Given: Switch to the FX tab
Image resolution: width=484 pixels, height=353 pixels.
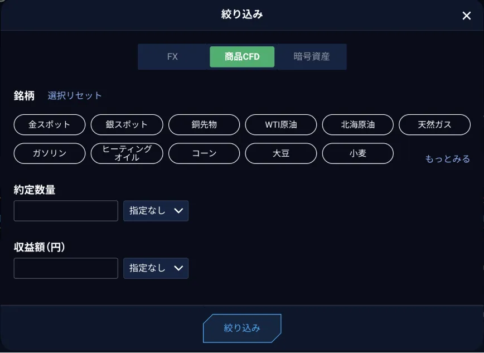Looking at the screenshot, I should [x=172, y=57].
